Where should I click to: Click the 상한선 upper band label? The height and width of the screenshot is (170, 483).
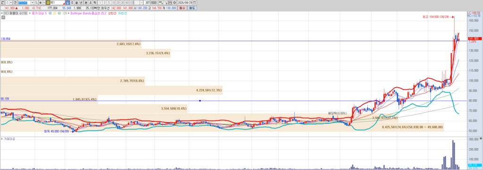point(112,13)
